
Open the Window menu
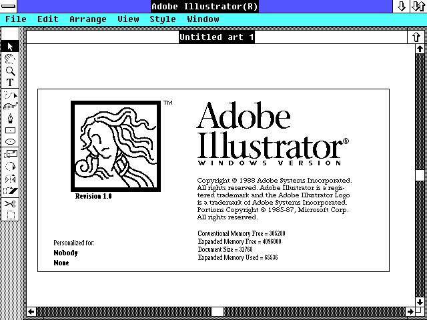[203, 19]
